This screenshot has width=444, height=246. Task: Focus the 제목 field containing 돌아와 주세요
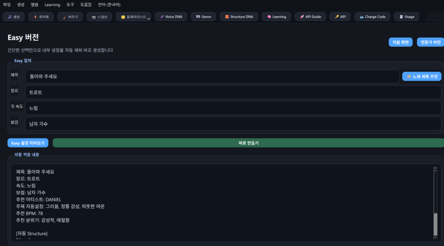coord(212,76)
